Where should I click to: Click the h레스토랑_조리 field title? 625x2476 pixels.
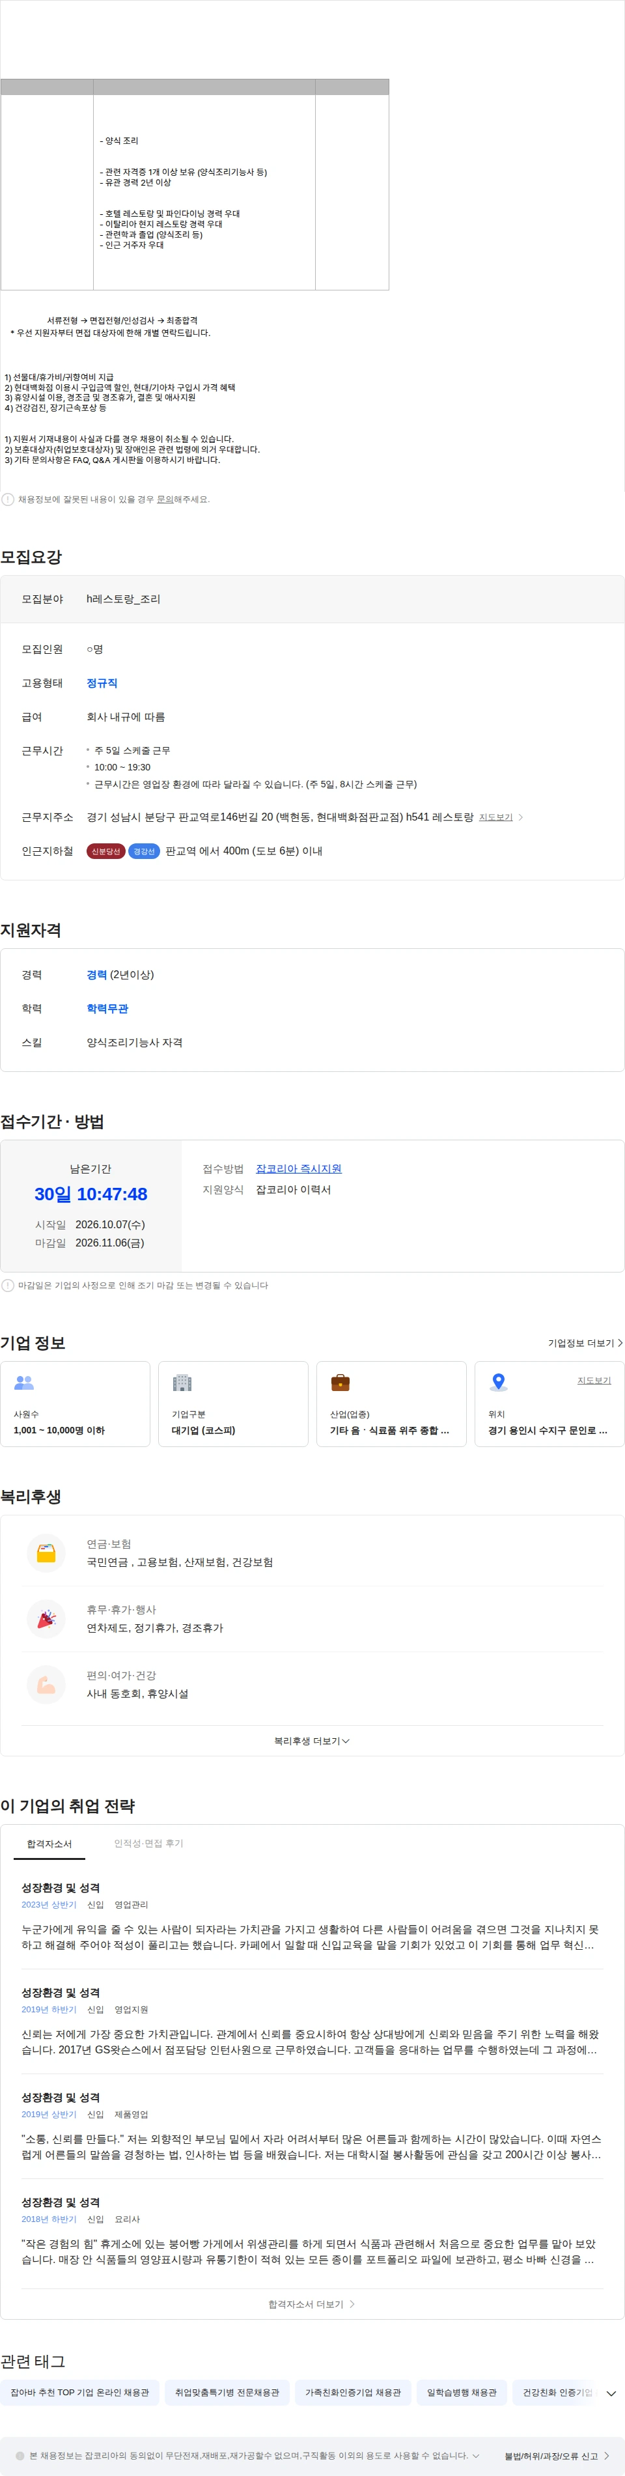[x=123, y=599]
